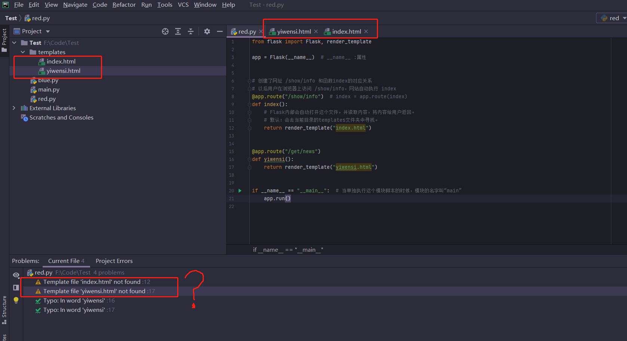This screenshot has width=627, height=341.
Task: Select blue.py in the project tree
Action: [x=48, y=80]
